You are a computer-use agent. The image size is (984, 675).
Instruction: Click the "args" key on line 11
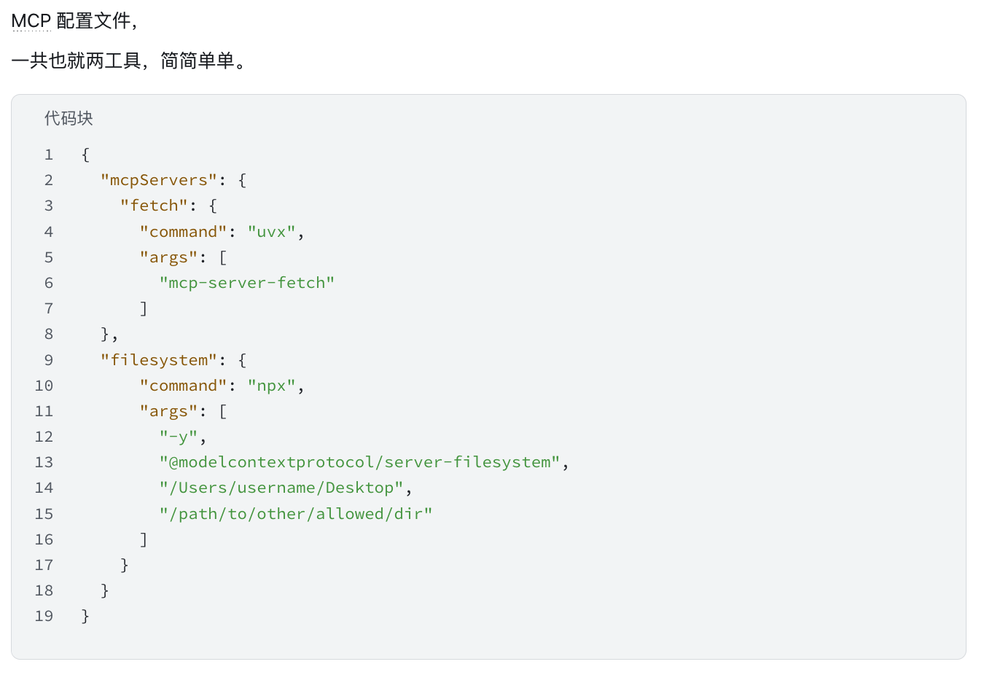pyautogui.click(x=169, y=411)
